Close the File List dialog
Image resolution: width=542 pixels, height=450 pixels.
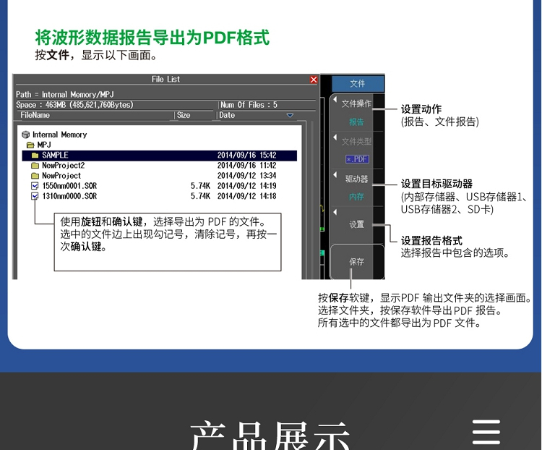click(314, 80)
